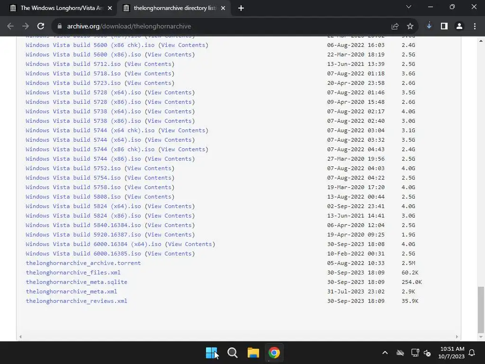Click scrollbar up arrow

[481, 41]
